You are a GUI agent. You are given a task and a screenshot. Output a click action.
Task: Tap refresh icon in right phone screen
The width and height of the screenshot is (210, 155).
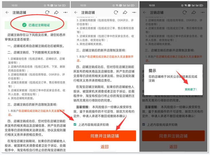pos(184,12)
